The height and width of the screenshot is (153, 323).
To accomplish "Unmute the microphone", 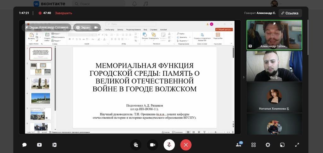I will click(169, 145).
